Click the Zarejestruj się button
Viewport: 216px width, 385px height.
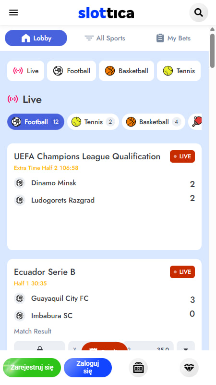point(32,368)
